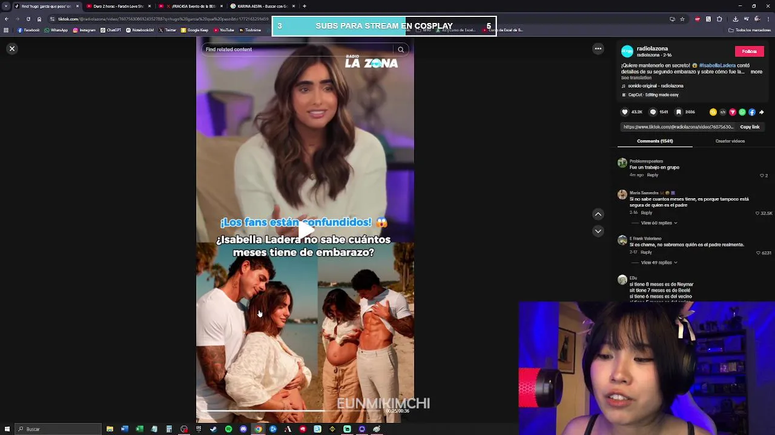Go to previous video arrow
This screenshot has width=775, height=435.
tap(598, 214)
